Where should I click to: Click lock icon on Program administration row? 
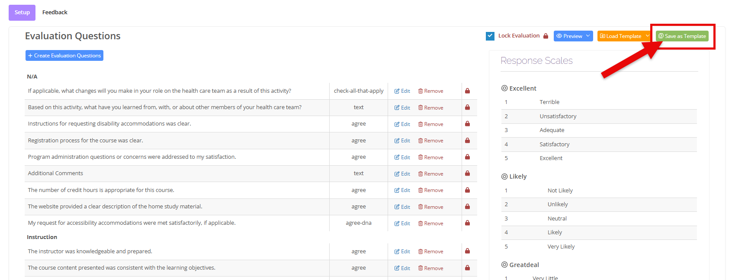coord(468,157)
